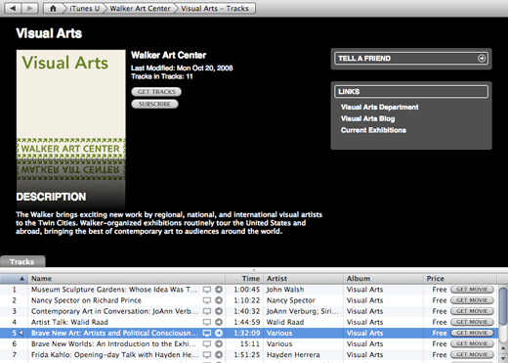Sort by track number column arrow
This screenshot has height=363, width=508.
click(21, 279)
